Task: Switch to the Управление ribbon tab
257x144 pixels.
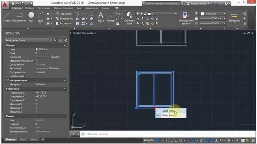Action: (x=91, y=8)
